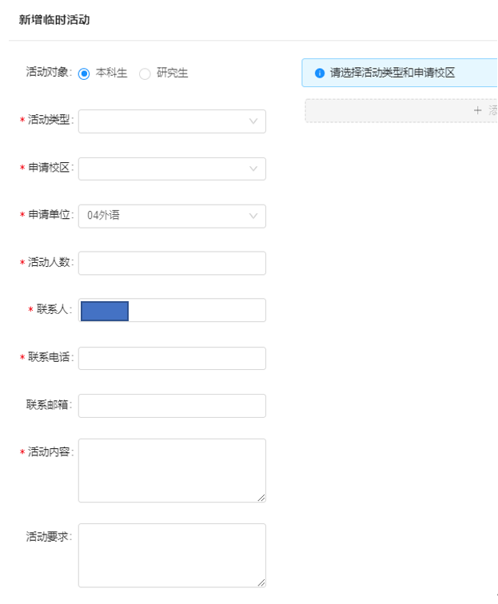Click the blue highlighted block in 联系人 field
The width and height of the screenshot is (498, 604).
point(105,311)
